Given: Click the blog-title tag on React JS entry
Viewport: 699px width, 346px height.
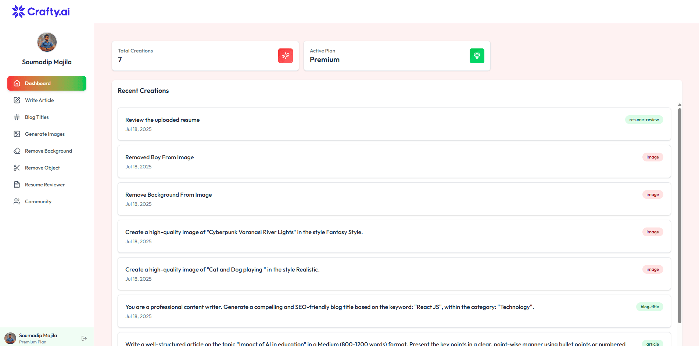Looking at the screenshot, I should click(x=649, y=307).
